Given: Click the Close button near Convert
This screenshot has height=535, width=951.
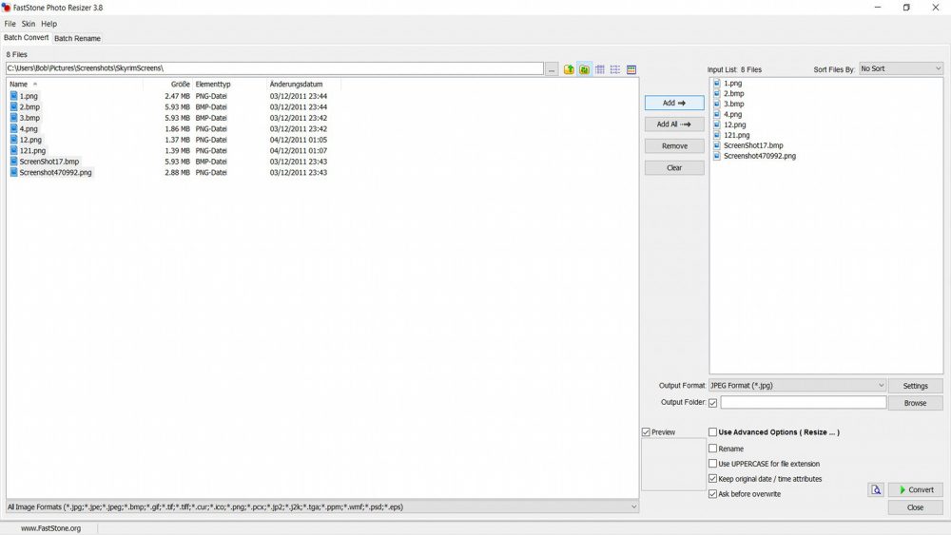Looking at the screenshot, I should pyautogui.click(x=916, y=507).
